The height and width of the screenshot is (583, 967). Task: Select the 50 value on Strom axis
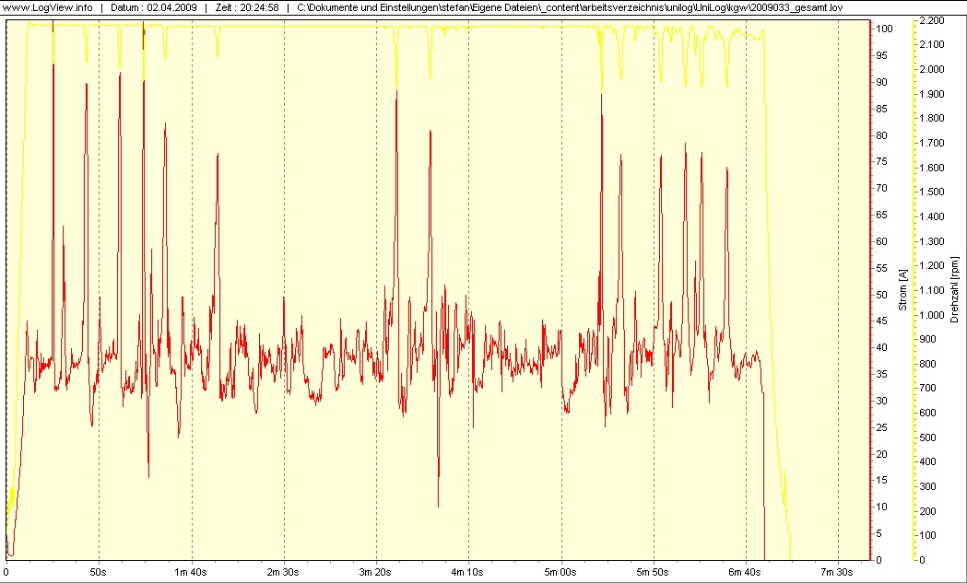point(883,295)
